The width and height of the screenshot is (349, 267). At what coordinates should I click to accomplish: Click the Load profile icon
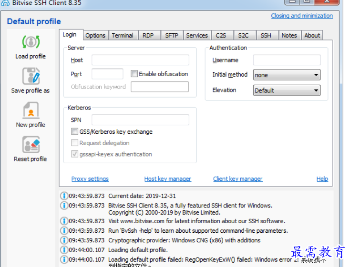point(31,42)
